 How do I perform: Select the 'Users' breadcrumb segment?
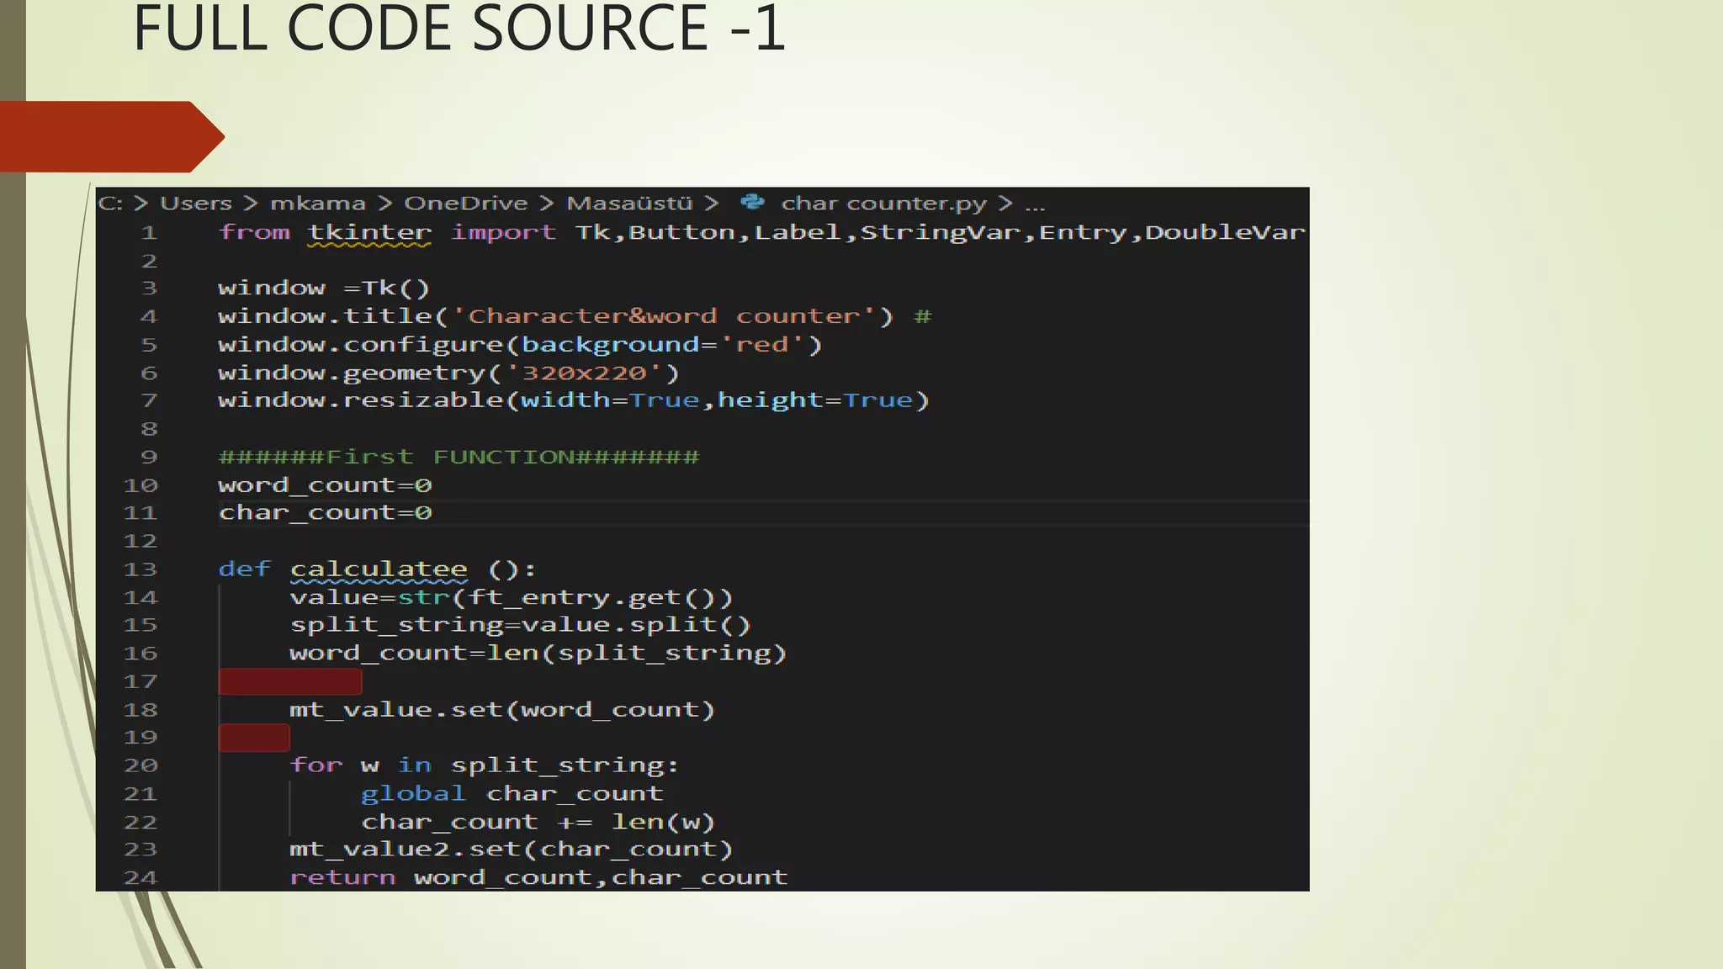pyautogui.click(x=195, y=204)
